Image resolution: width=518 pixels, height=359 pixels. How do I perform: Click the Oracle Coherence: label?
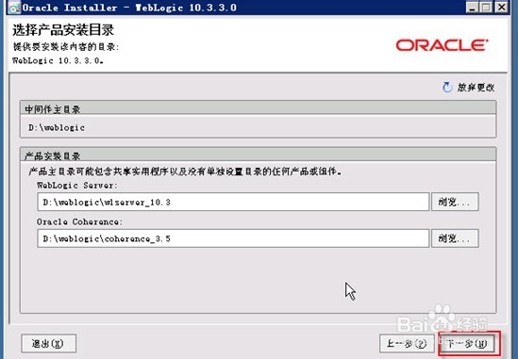79,221
